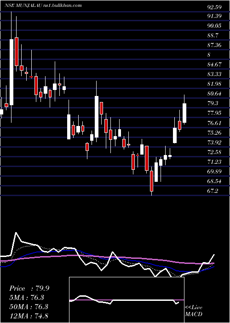Image resolution: width=230 pixels, height=323 pixels.
Task: Select the 87.36 price axis label
Action: (214, 45)
